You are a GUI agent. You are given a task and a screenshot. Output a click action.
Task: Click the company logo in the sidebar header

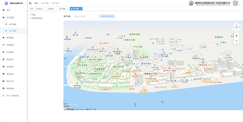(6, 3)
